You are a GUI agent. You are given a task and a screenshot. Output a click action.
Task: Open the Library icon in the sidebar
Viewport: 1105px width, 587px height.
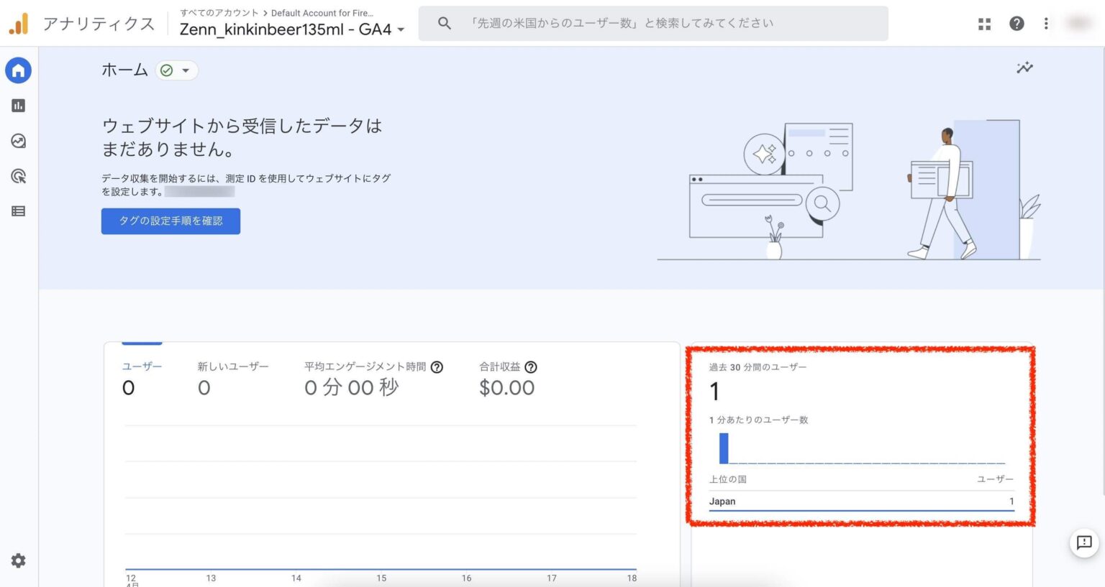18,211
